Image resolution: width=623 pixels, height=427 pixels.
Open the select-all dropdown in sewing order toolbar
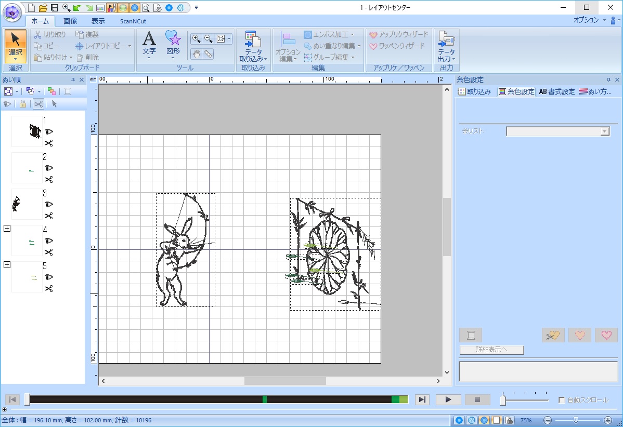coord(17,91)
